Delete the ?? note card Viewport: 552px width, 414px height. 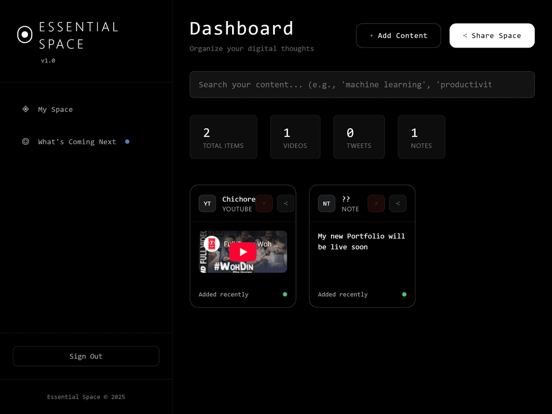point(376,203)
